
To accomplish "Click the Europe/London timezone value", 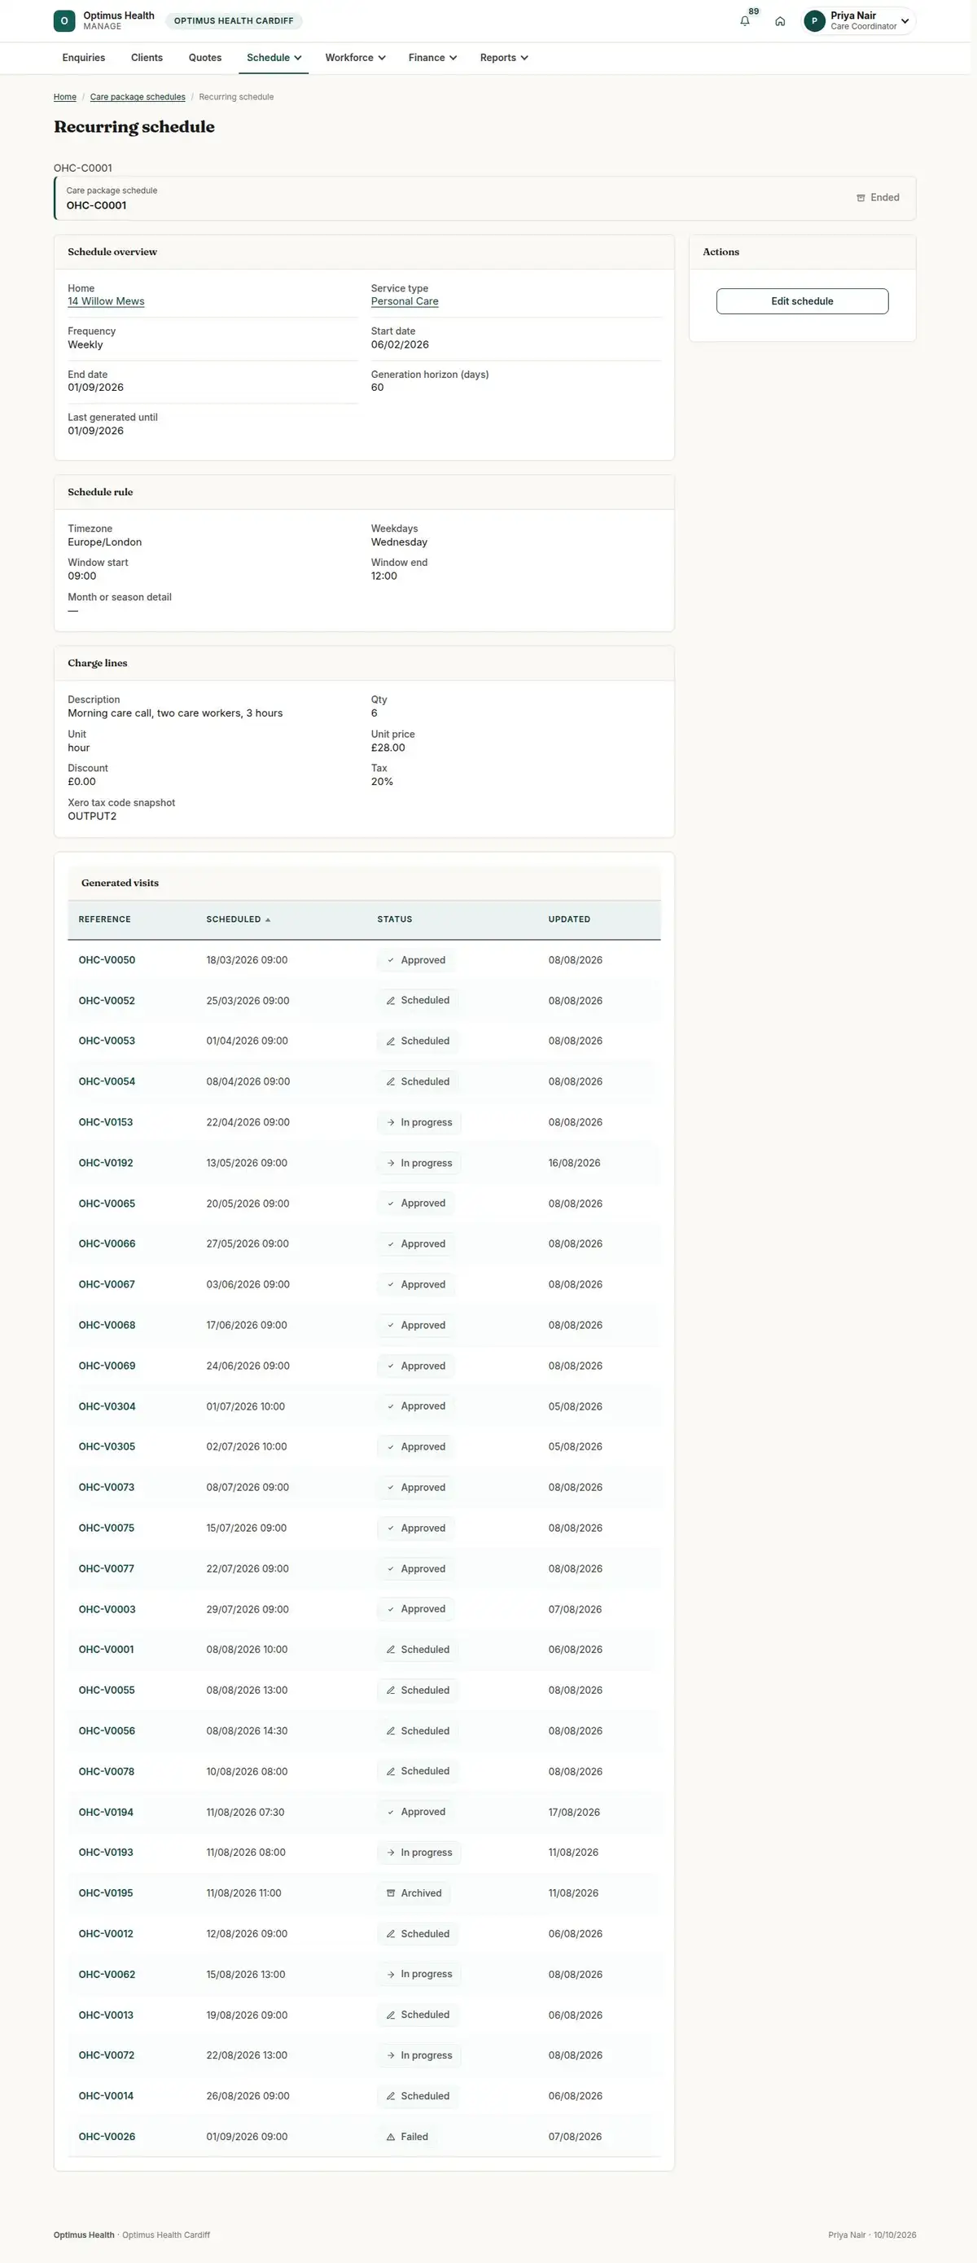I will (x=104, y=542).
